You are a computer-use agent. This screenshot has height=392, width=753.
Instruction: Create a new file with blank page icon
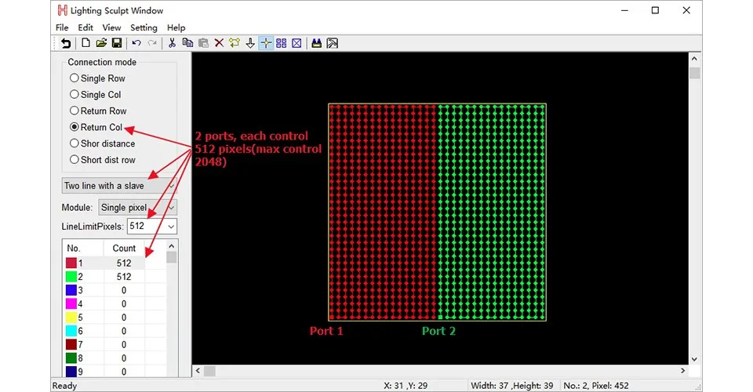85,43
